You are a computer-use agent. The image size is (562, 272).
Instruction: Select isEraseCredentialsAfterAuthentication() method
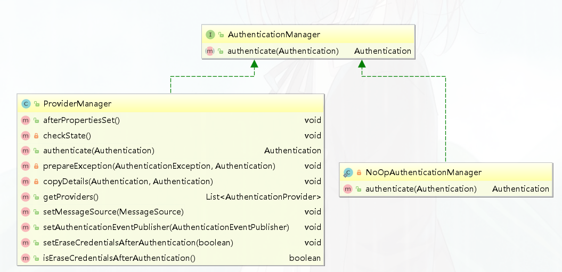(119, 258)
